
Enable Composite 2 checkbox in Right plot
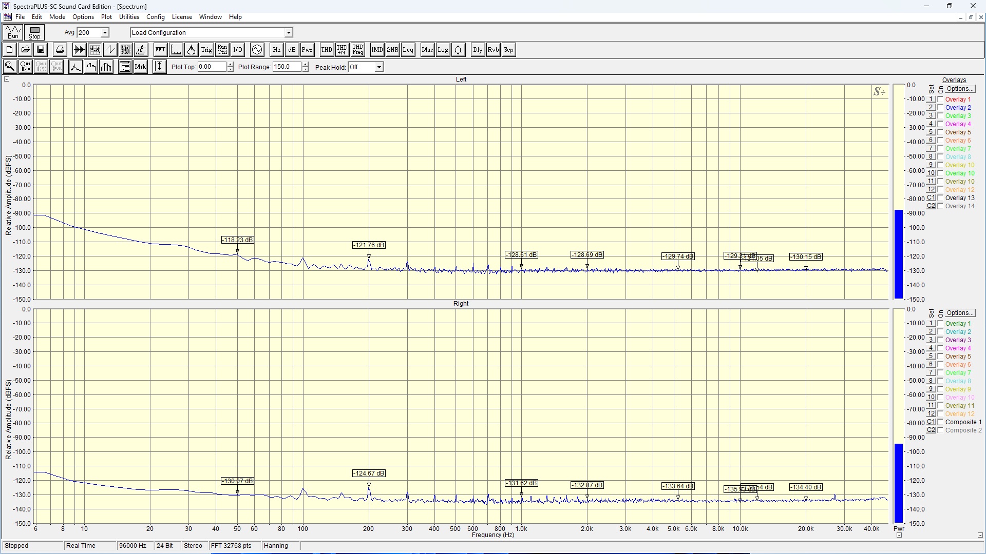tap(940, 430)
